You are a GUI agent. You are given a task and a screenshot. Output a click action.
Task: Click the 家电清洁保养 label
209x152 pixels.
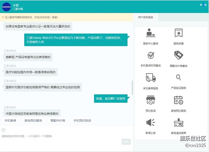178,133
